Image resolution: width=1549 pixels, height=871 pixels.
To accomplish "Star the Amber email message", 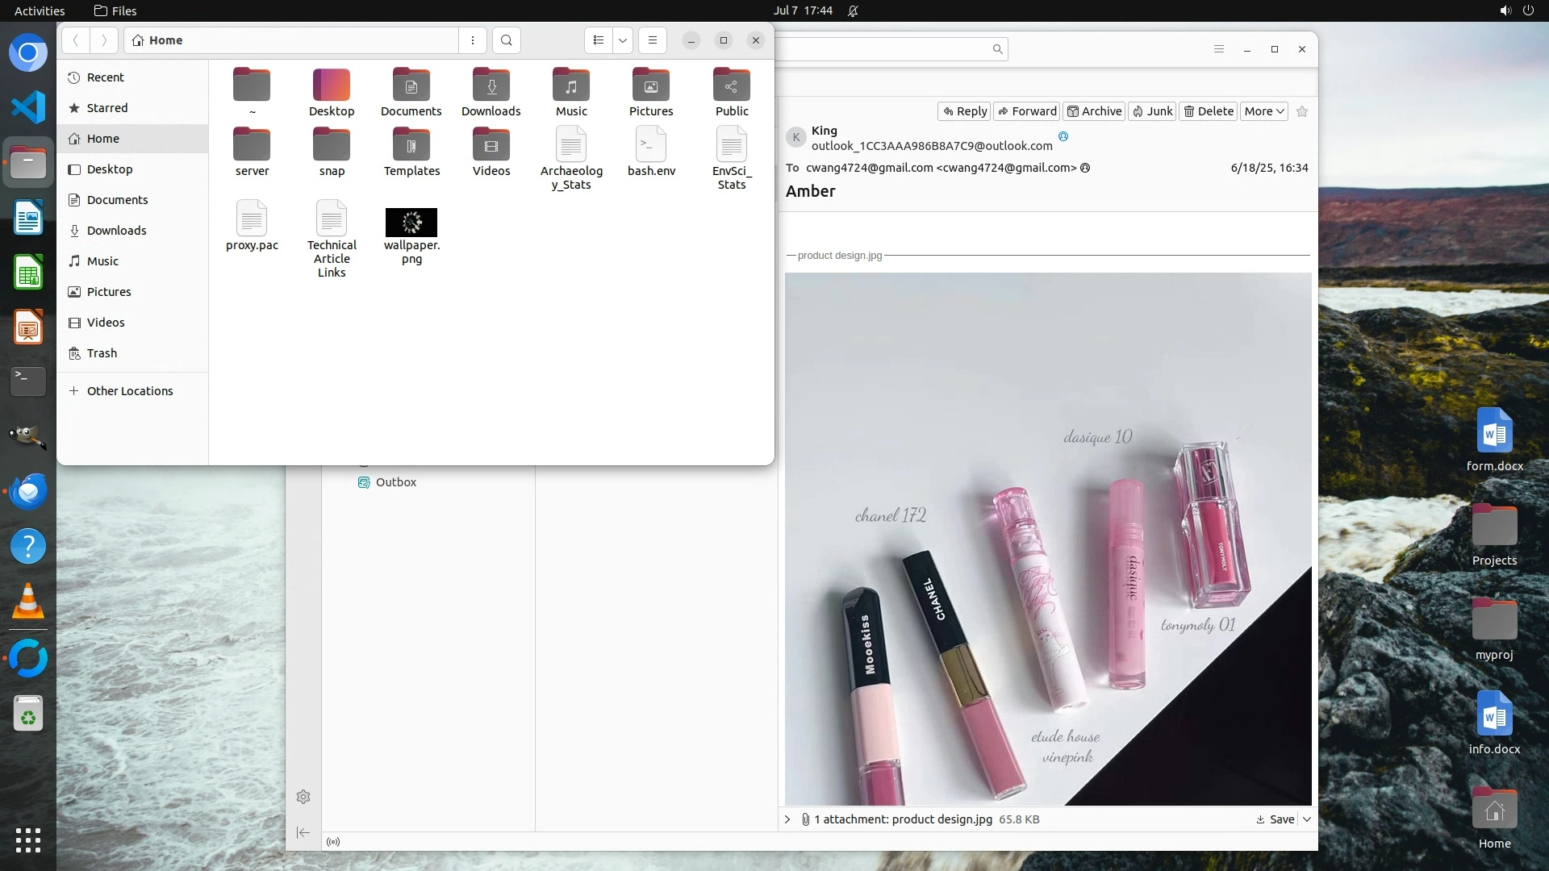I will point(1301,112).
